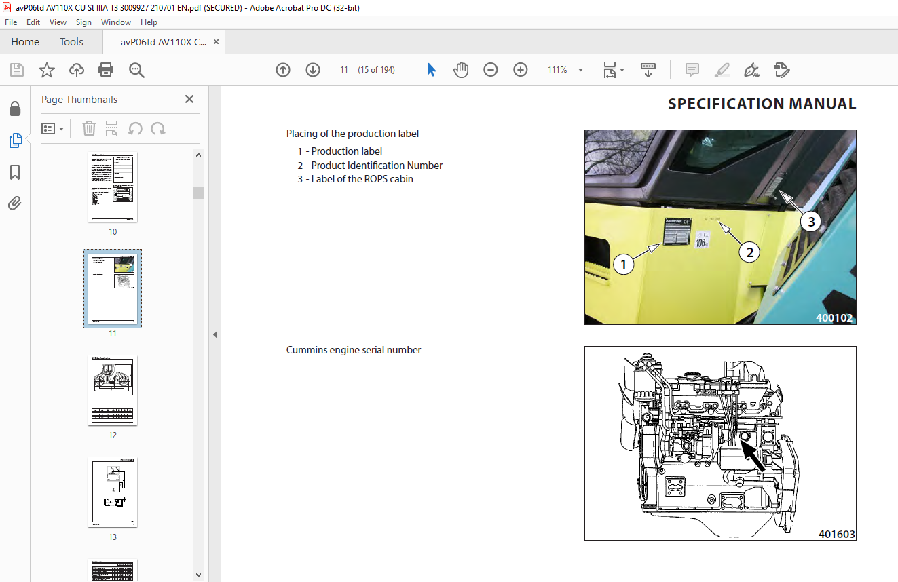This screenshot has height=582, width=898.
Task: Click '3 - Label of the ROPS cabin' text
Action: pos(355,179)
